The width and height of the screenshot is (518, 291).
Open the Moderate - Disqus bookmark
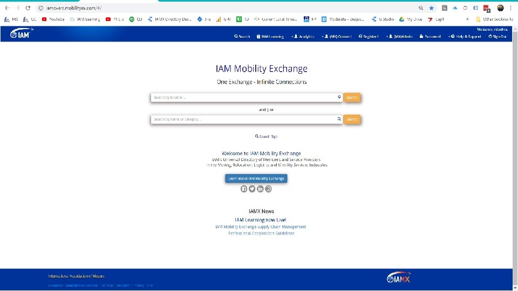click(x=343, y=19)
